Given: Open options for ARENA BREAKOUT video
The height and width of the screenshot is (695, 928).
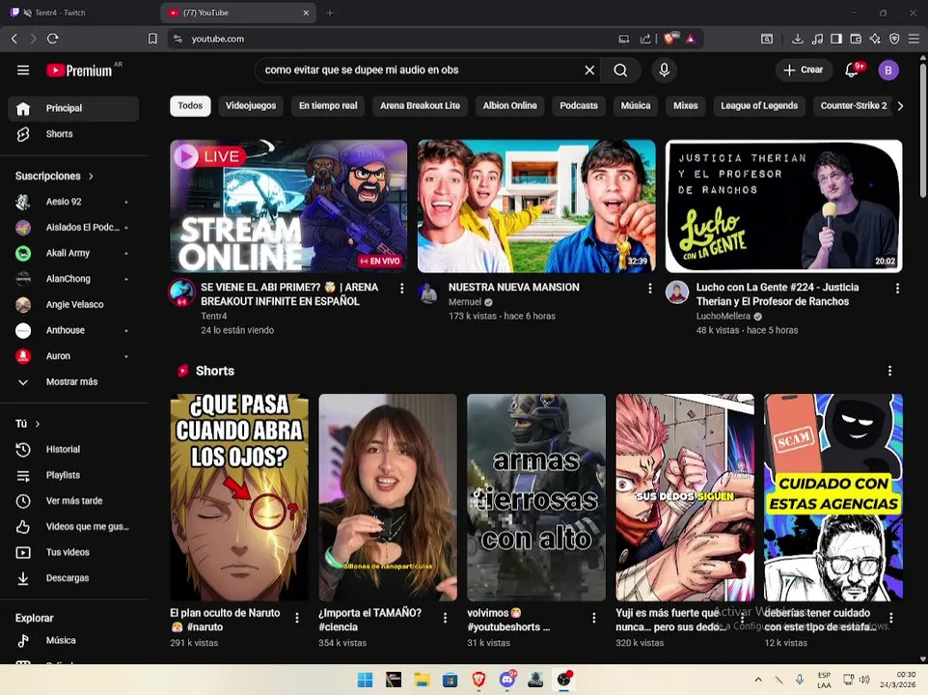Looking at the screenshot, I should point(402,289).
